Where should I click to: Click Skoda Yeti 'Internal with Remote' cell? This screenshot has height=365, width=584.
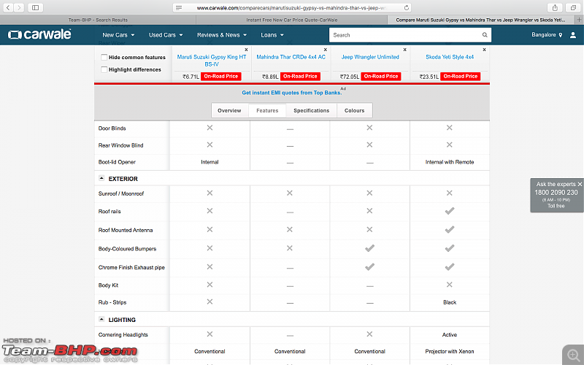coord(450,162)
